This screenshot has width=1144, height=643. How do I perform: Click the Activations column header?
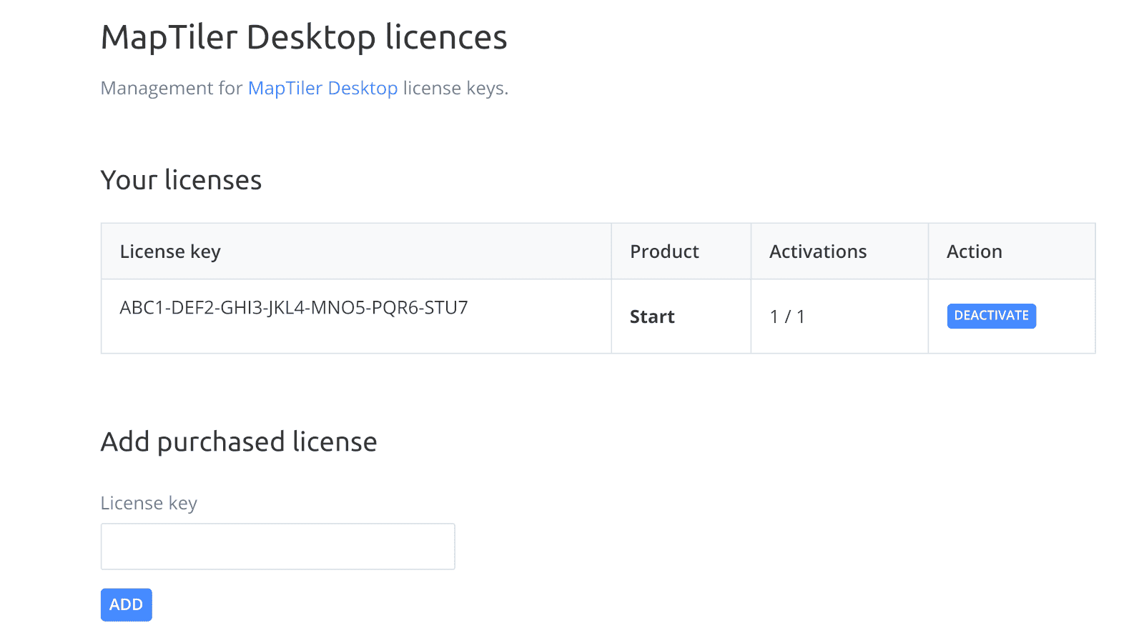point(817,251)
